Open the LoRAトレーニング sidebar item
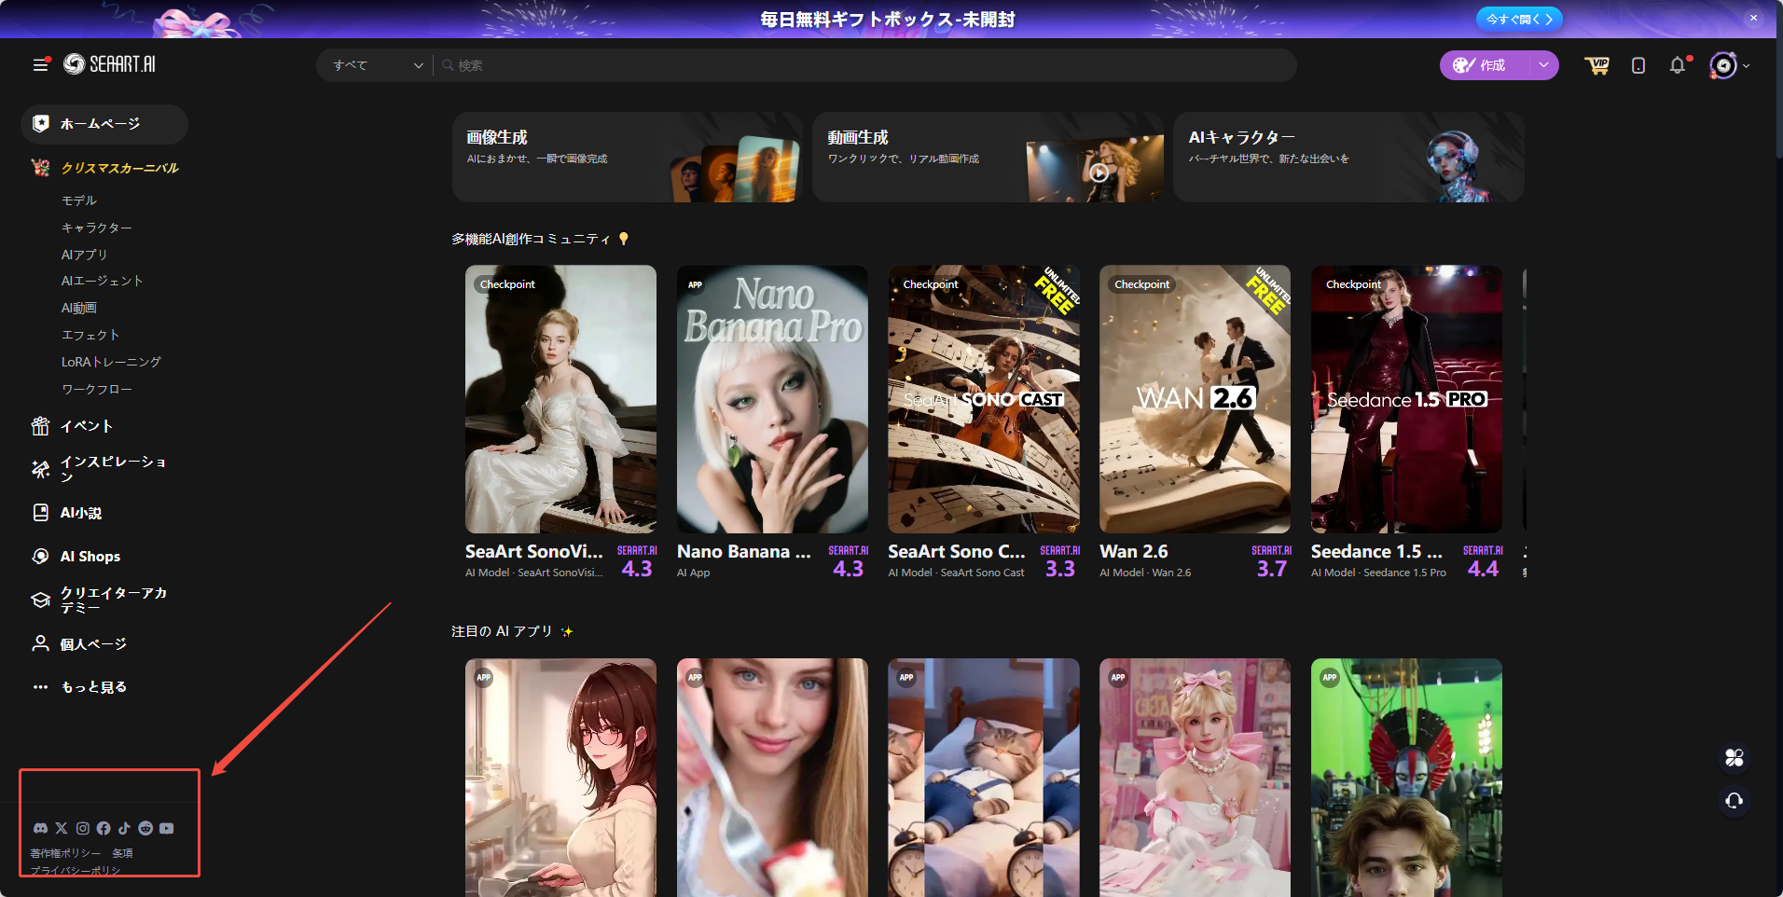This screenshot has height=897, width=1783. pos(111,362)
